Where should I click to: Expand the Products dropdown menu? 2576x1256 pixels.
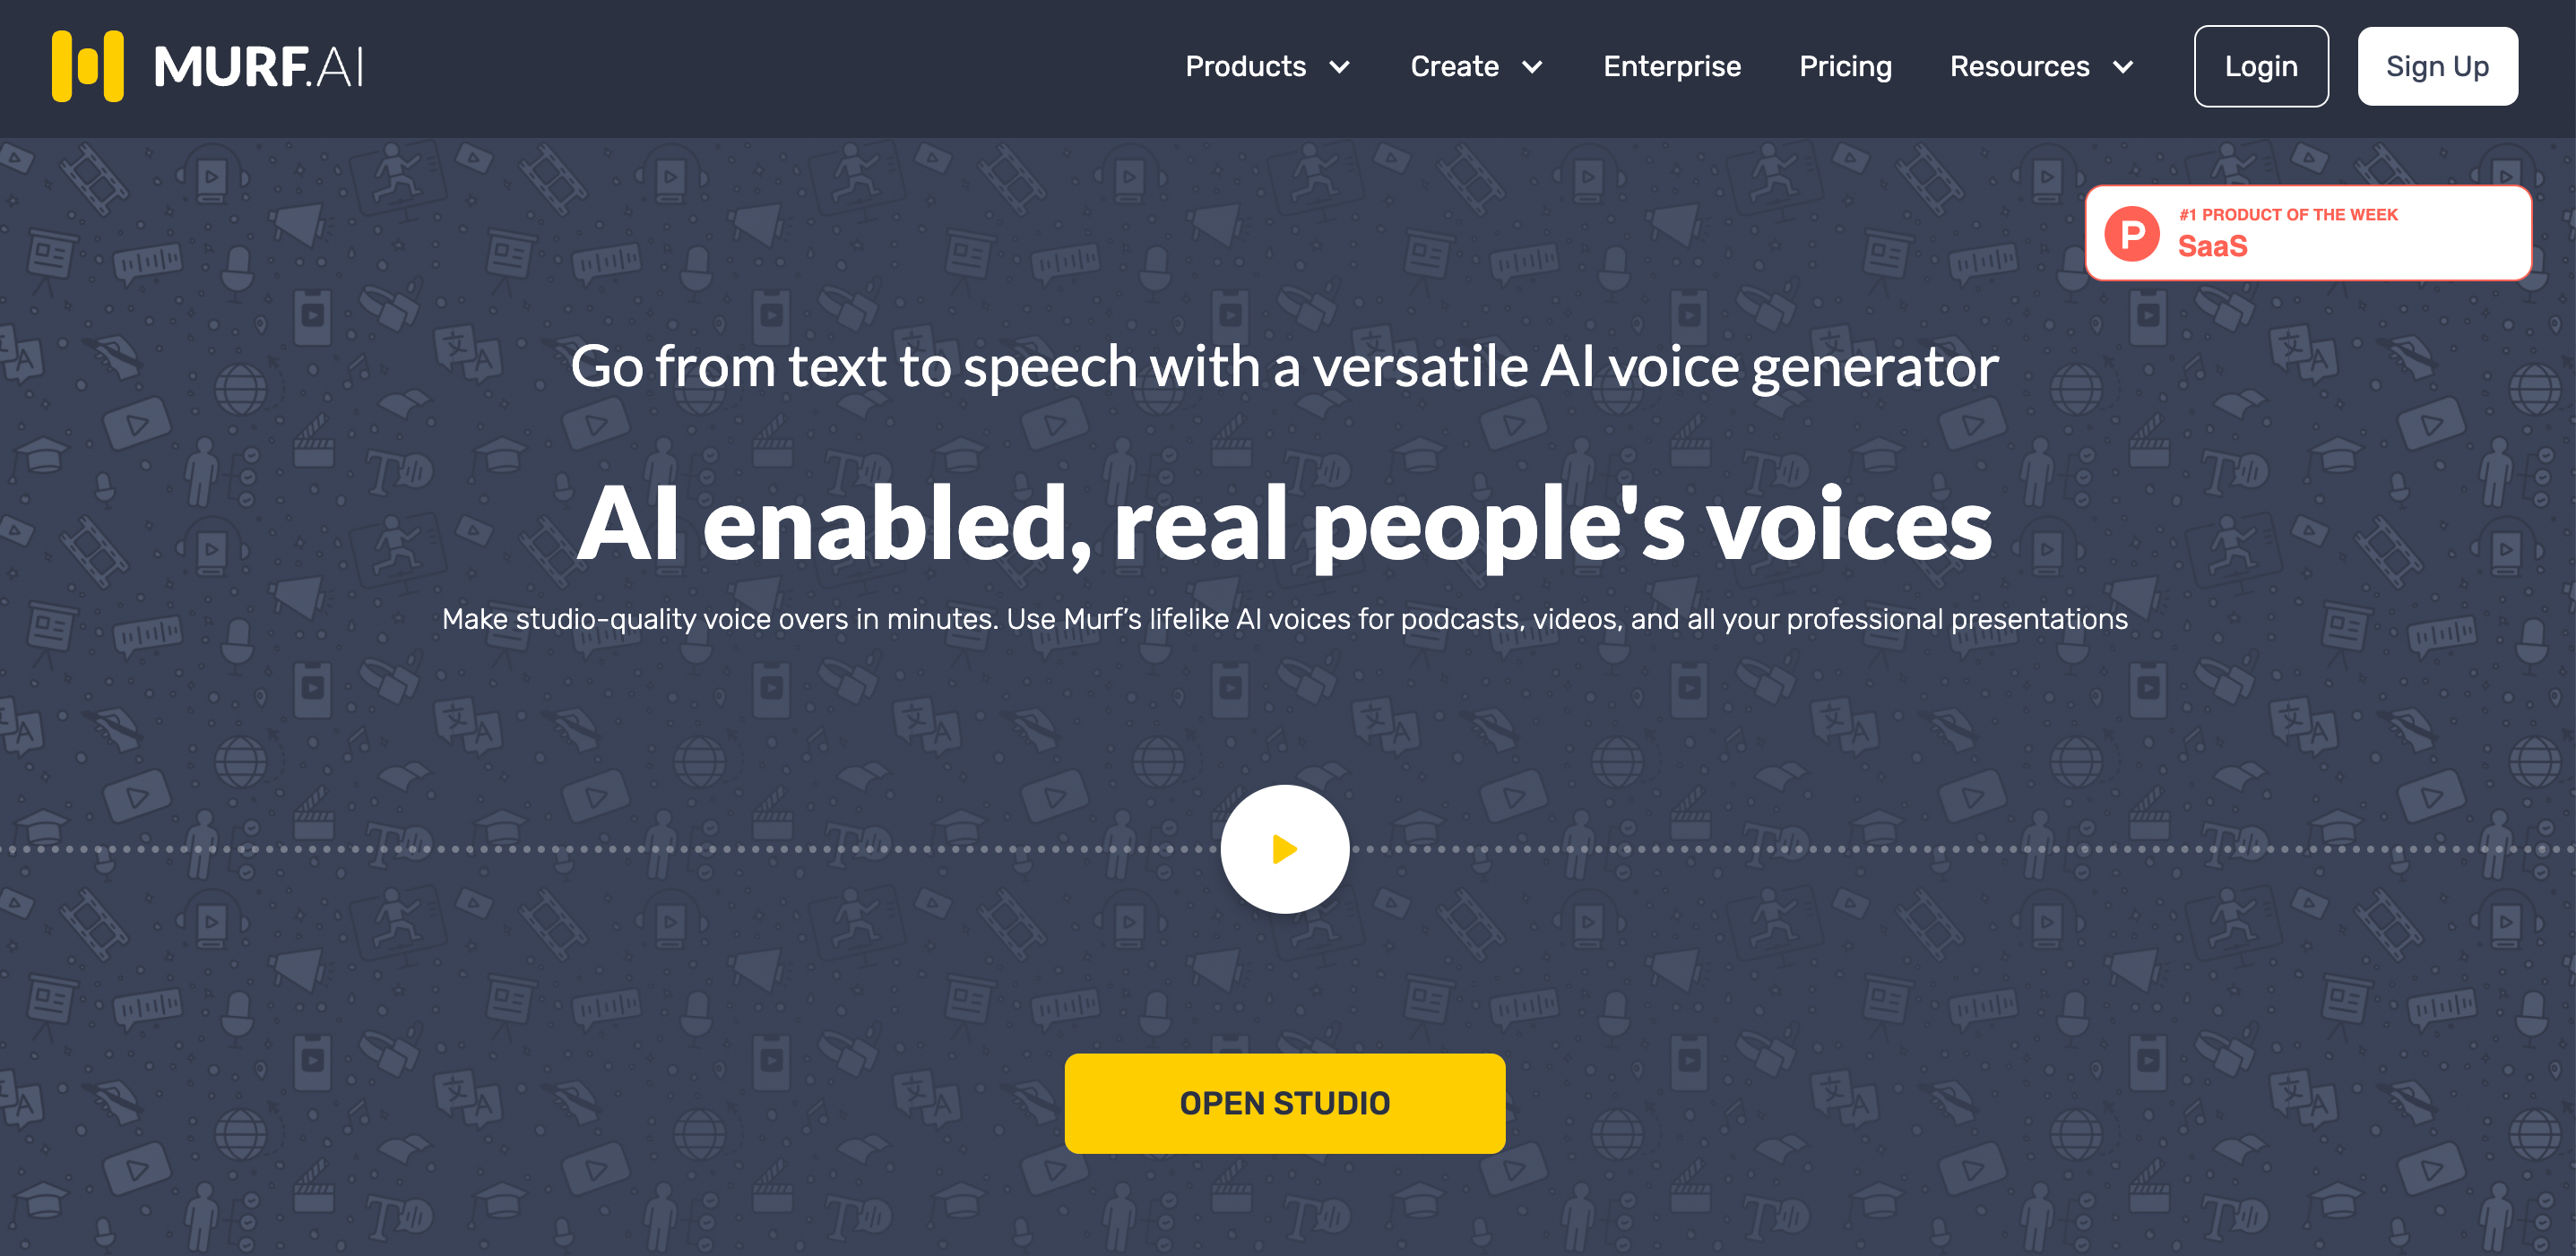(1266, 65)
